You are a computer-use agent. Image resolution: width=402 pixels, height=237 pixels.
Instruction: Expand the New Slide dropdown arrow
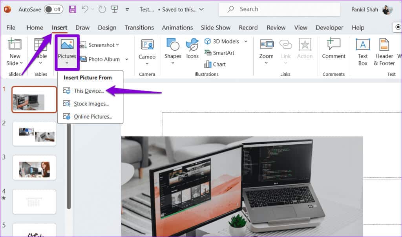tap(21, 63)
